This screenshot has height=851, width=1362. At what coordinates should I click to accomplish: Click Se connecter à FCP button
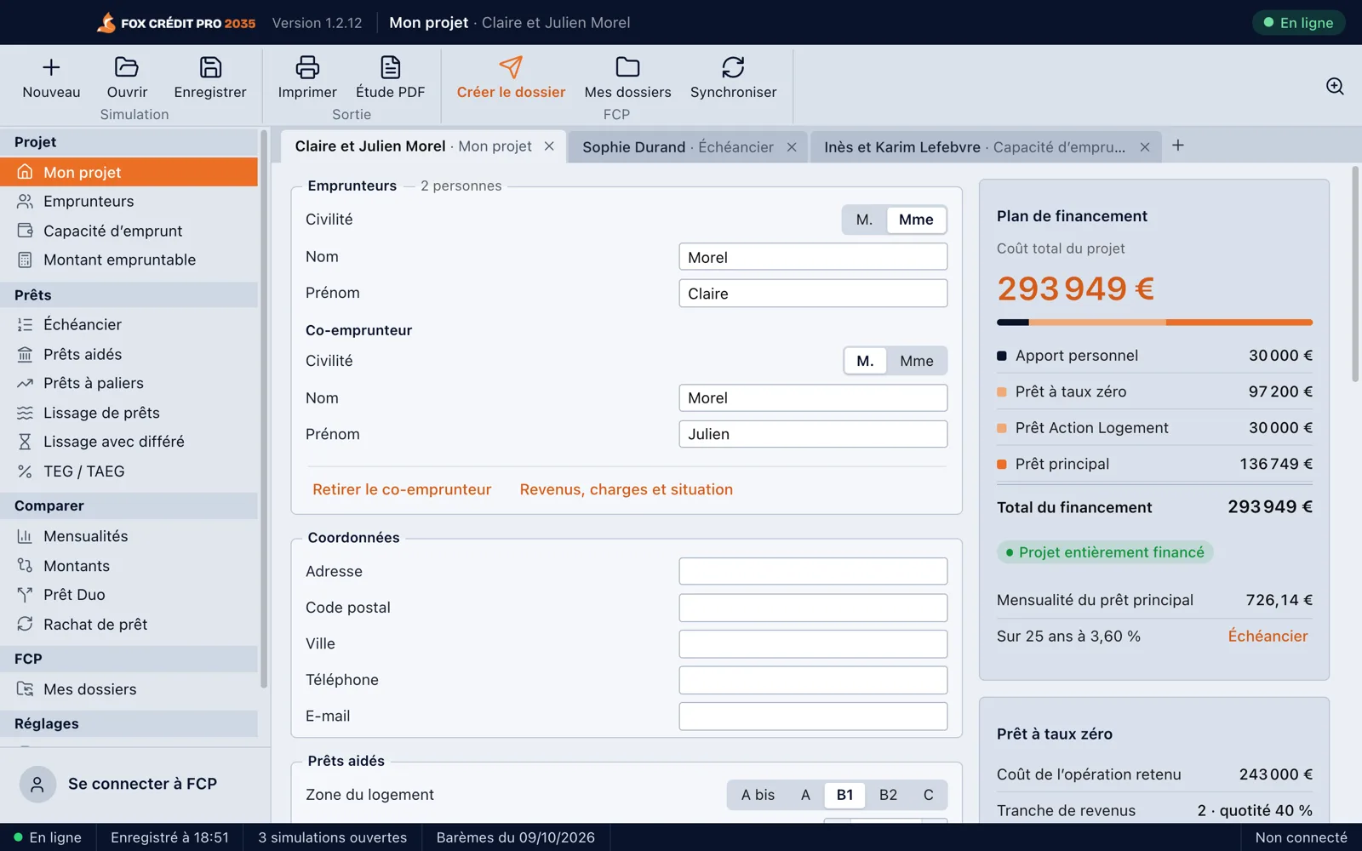click(135, 784)
